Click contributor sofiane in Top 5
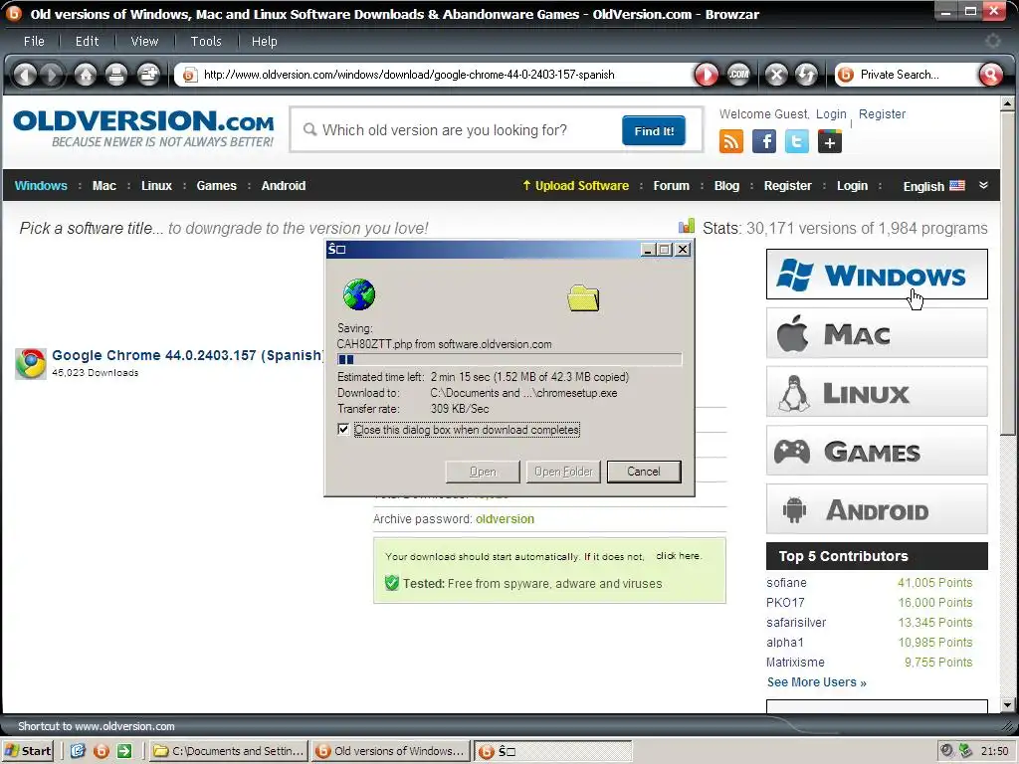Screen dimensions: 1019x764 point(786,583)
